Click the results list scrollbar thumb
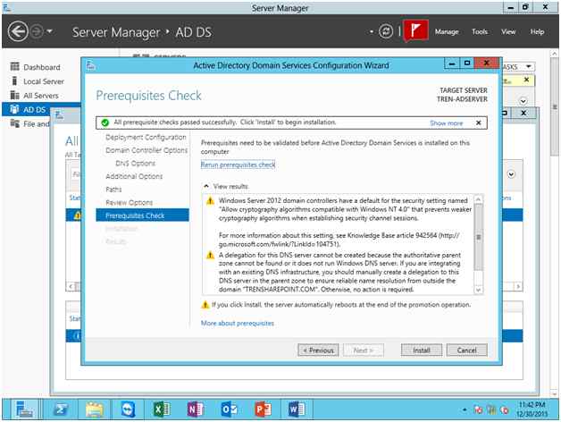This screenshot has height=422, width=561. point(478,237)
